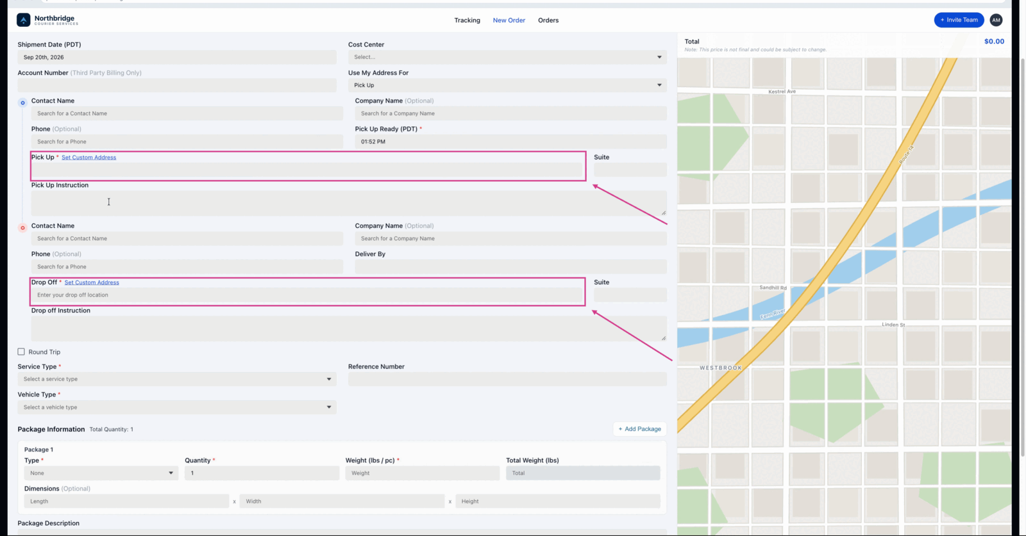Open the Cost Center dropdown
Image resolution: width=1026 pixels, height=536 pixels.
click(x=507, y=57)
